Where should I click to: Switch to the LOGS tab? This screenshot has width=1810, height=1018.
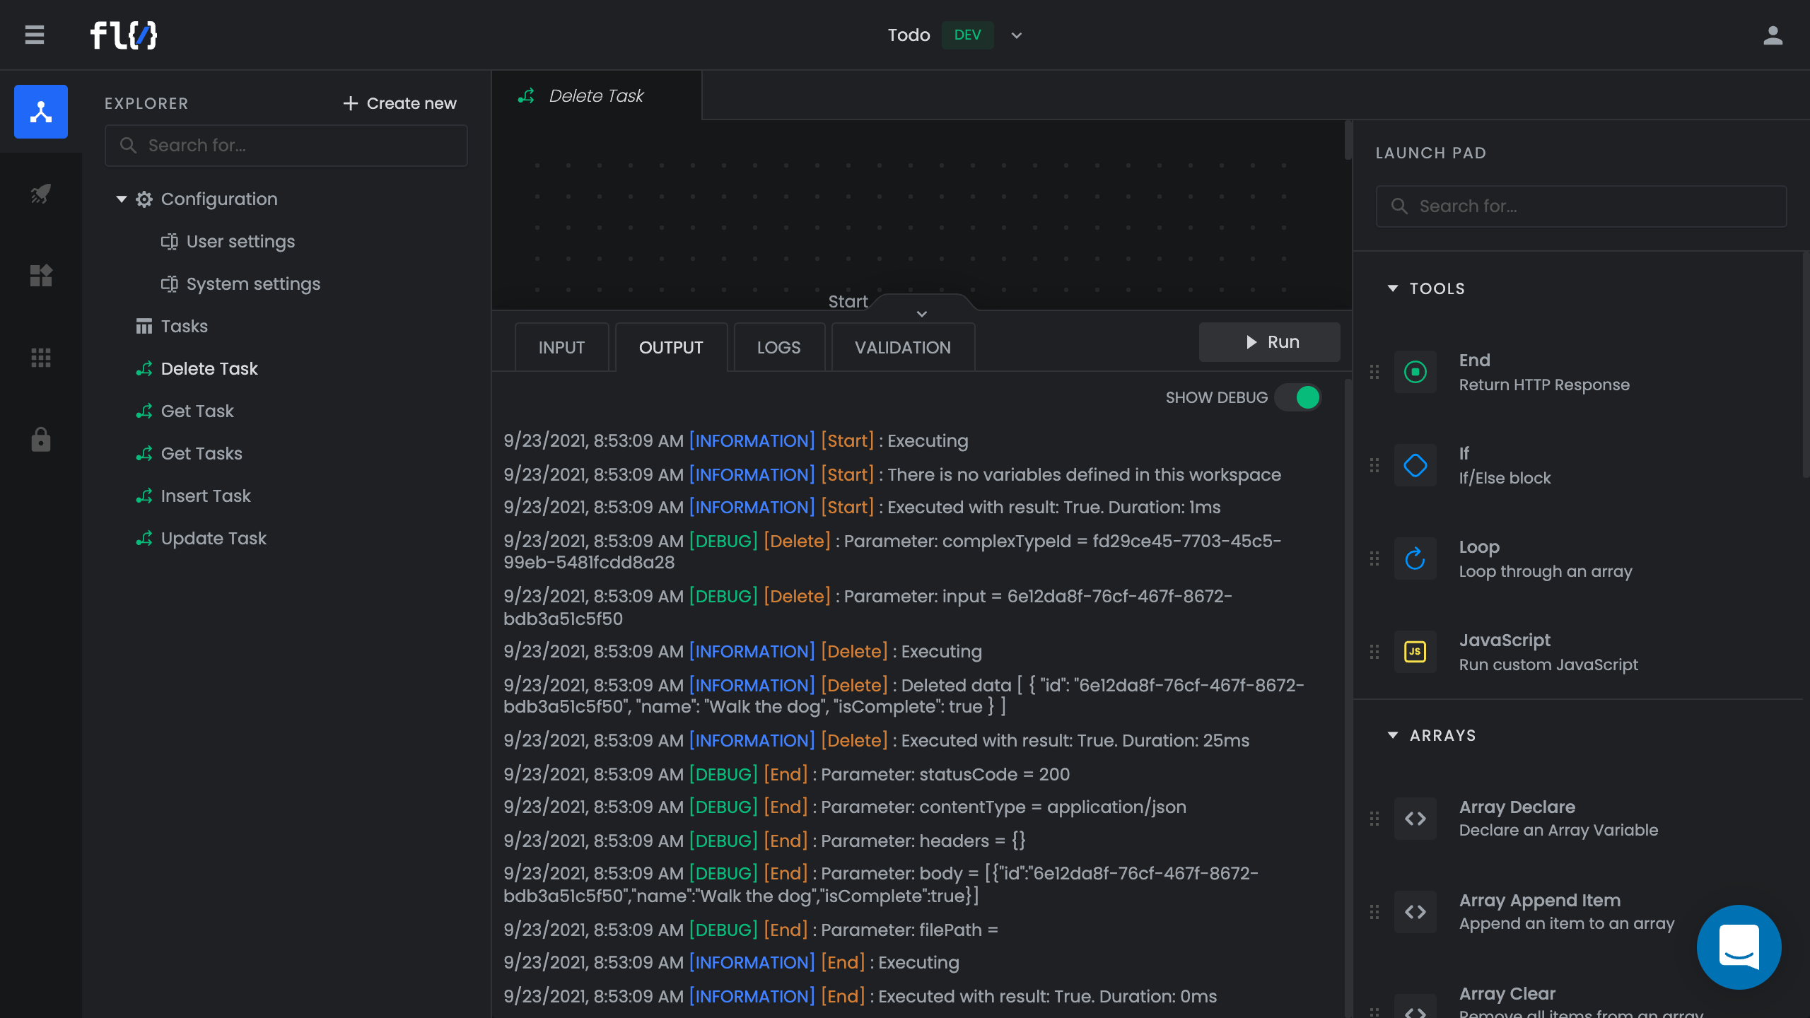point(779,347)
